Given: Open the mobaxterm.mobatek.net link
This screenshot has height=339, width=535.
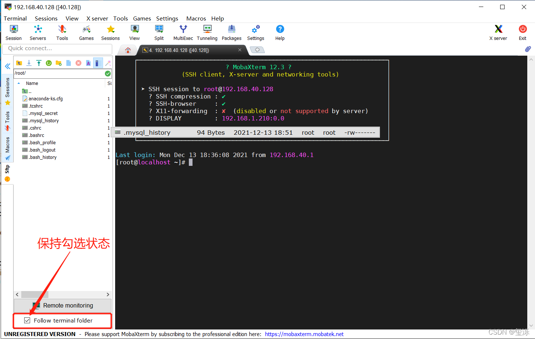Looking at the screenshot, I should click(x=304, y=334).
